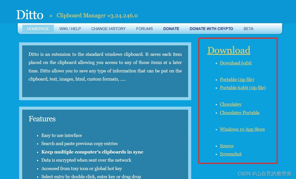This screenshot has width=296, height=179.
Task: Click Clipboard Manager »3.24.246.0 subtitle
Action: 97,16
